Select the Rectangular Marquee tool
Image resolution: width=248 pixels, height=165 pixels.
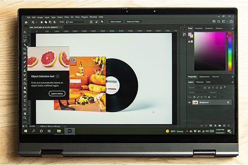(x=25, y=36)
